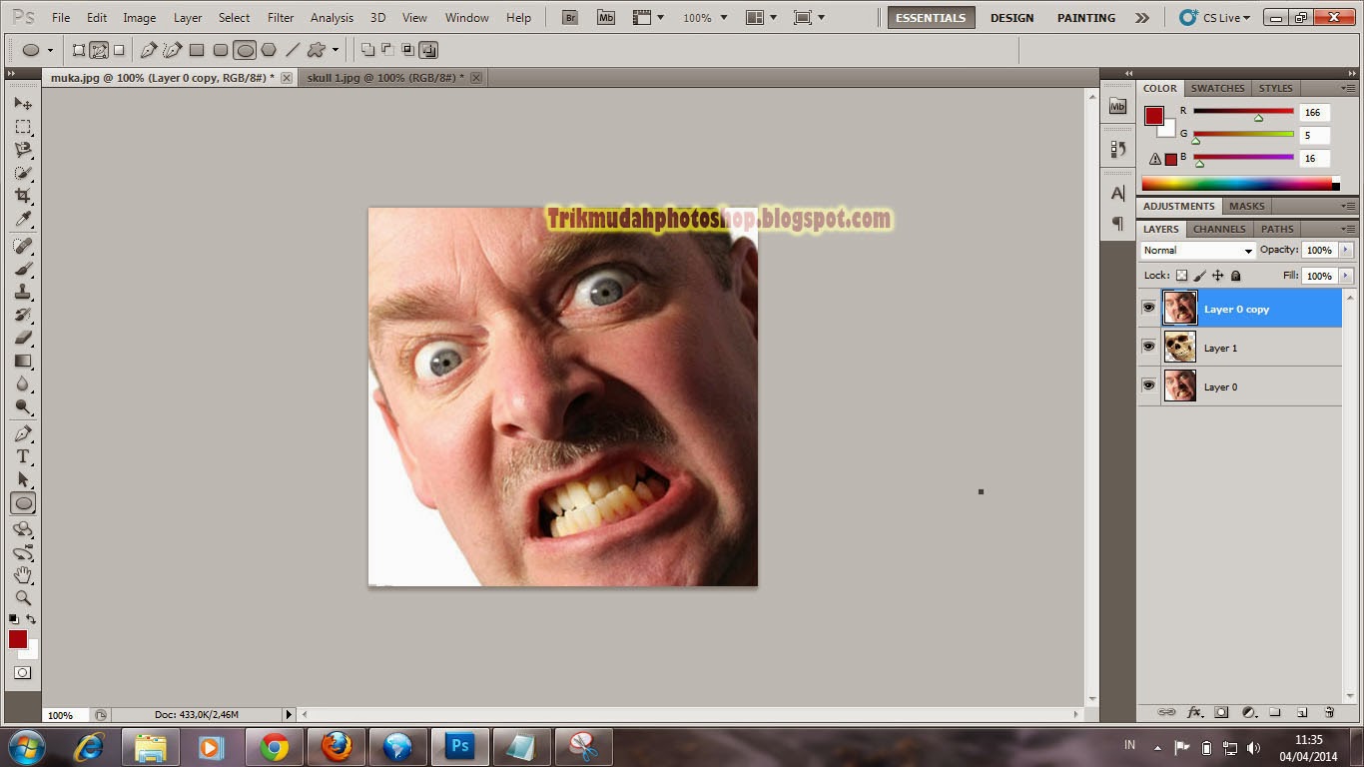Choose the Polygon shape option
Screen dimensions: 1364x767
pos(269,50)
